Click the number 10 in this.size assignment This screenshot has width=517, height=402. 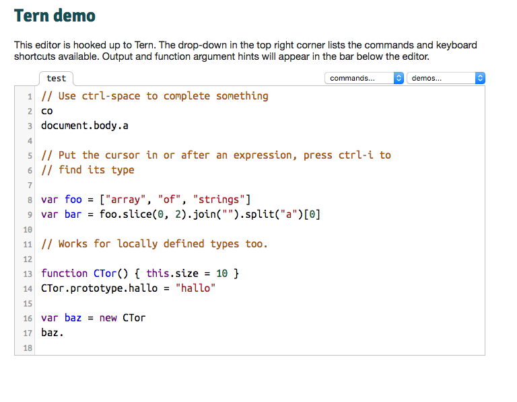coord(223,274)
